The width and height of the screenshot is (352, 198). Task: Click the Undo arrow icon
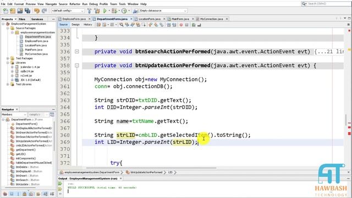pos(37,11)
